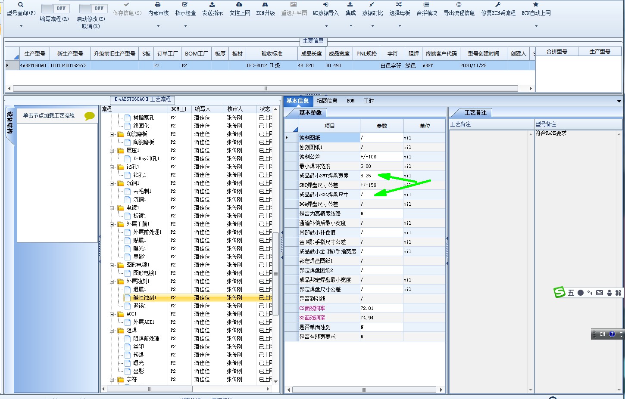Click the 蚀刻公差 parameter value cell
This screenshot has width=625, height=399.
[381, 157]
